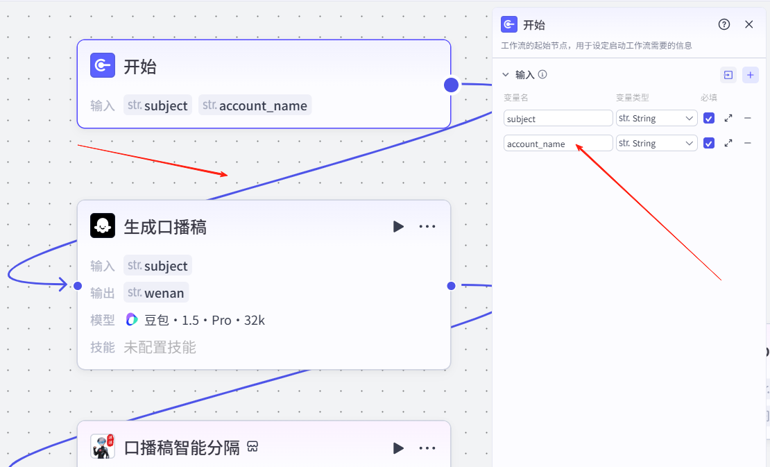This screenshot has height=467, width=770.
Task: Open the String type dropdown for account_name
Action: pyautogui.click(x=656, y=143)
